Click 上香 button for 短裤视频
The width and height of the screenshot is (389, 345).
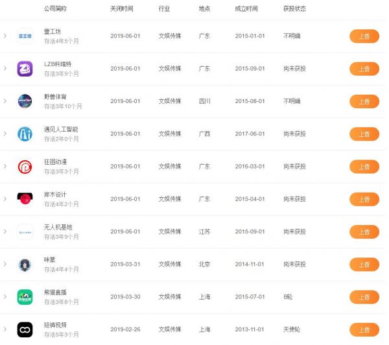pyautogui.click(x=364, y=329)
